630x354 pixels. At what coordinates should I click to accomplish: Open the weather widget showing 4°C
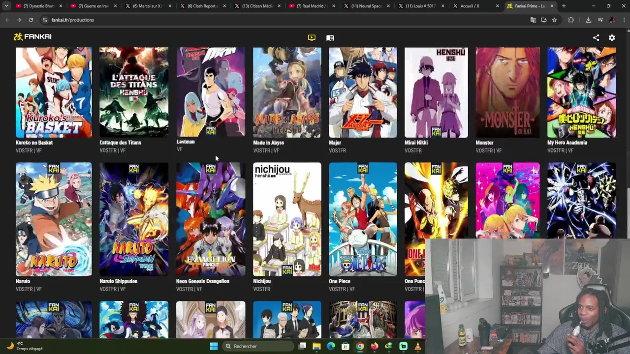25,346
